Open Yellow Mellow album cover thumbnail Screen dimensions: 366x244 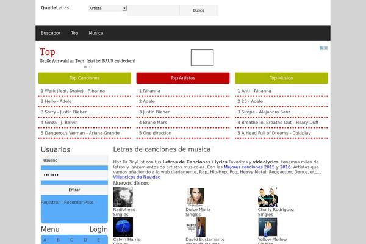tap(268, 227)
